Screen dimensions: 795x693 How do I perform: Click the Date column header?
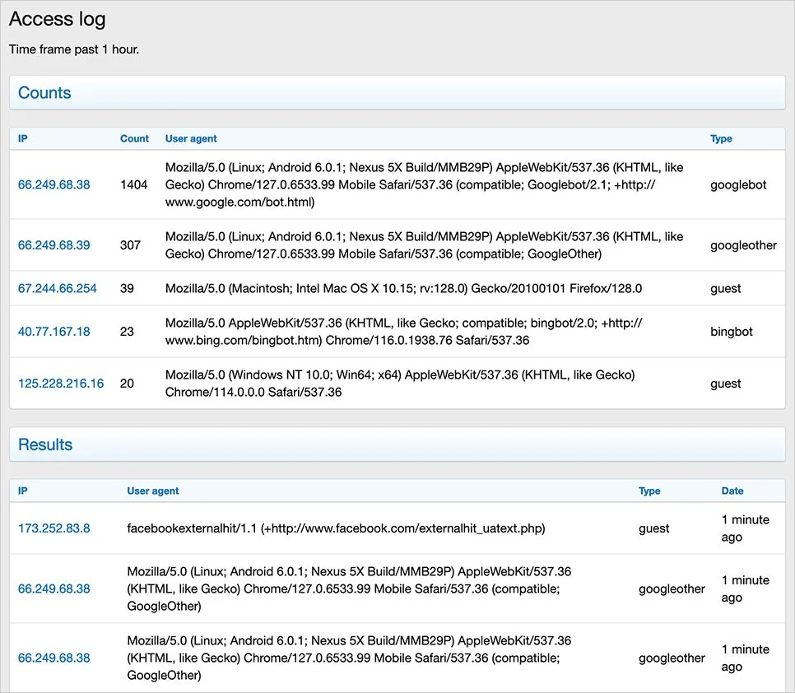(732, 491)
